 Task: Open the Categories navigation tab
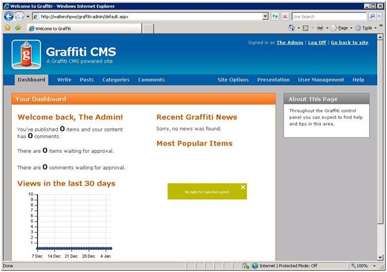pyautogui.click(x=116, y=80)
